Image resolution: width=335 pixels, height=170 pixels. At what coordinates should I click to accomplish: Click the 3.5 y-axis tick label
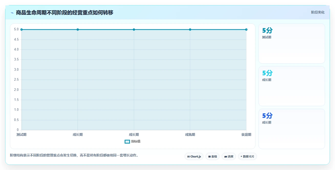[16, 59]
